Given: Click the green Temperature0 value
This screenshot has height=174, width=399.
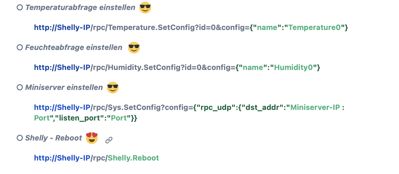Looking at the screenshot, I should tap(315, 28).
